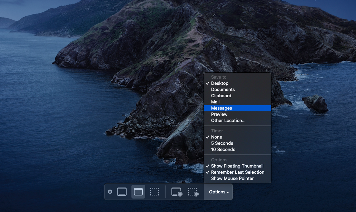Enable Show Mouse Pointer option
The image size is (356, 212).
[x=237, y=179]
